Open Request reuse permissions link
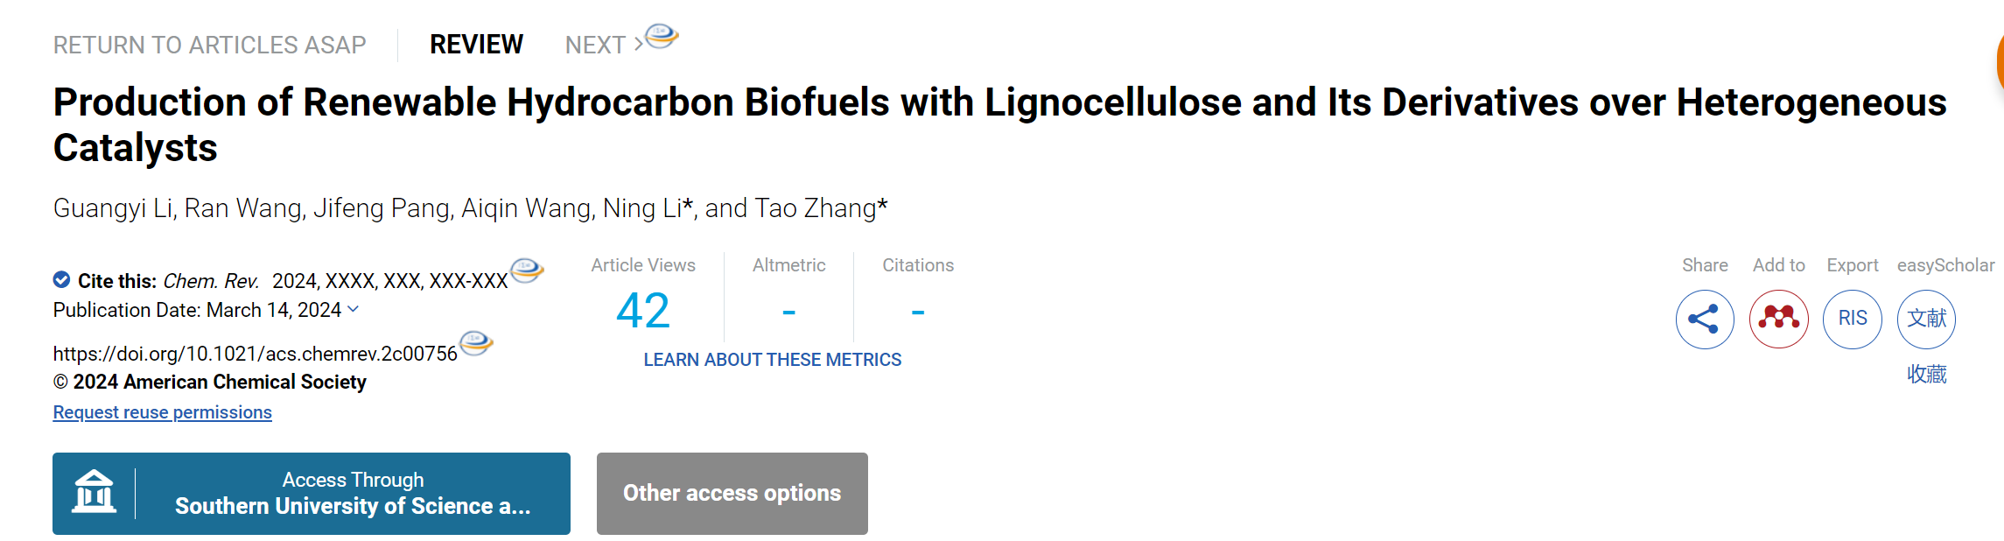This screenshot has width=2004, height=541. pos(163,412)
